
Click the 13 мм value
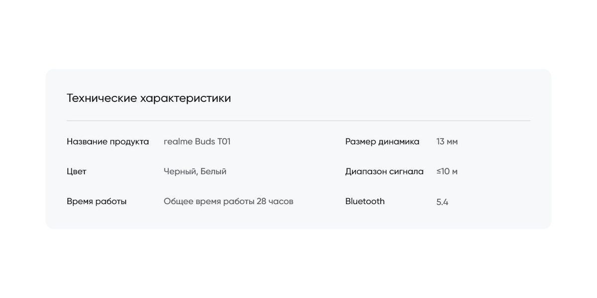click(x=447, y=142)
